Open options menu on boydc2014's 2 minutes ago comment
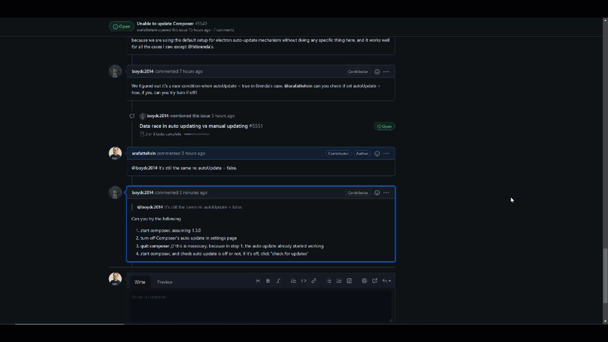This screenshot has height=342, width=608. pyautogui.click(x=386, y=193)
